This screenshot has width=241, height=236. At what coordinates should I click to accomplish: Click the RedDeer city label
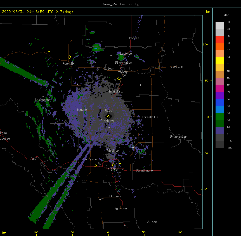(x=123, y=71)
